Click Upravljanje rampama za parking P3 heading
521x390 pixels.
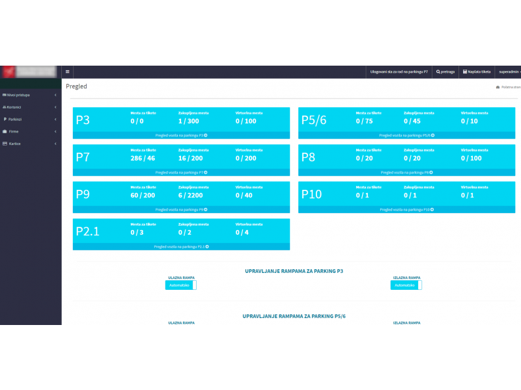click(x=294, y=271)
